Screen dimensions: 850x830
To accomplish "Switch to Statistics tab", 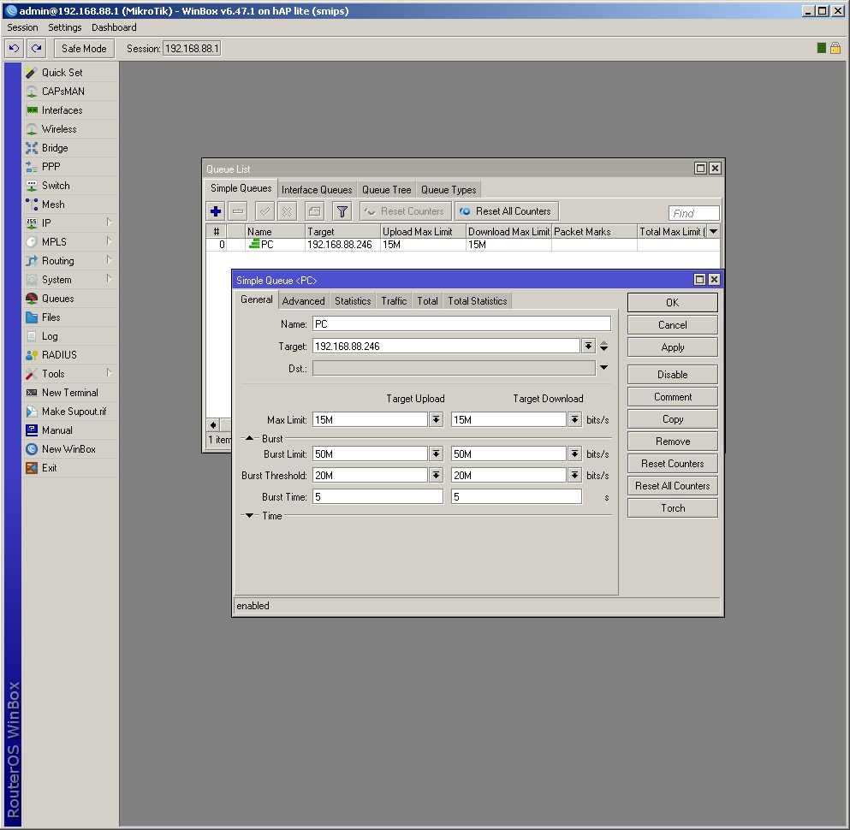I will 353,300.
